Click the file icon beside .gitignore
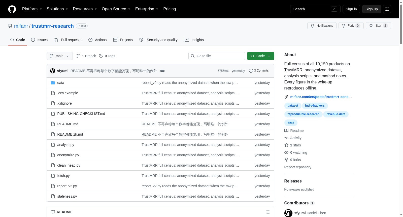403x217 pixels. point(53,103)
